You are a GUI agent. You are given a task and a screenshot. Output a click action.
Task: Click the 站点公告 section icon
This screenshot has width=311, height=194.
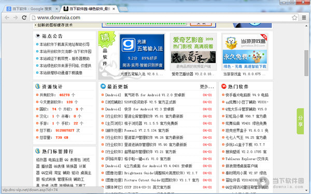pos(38,36)
